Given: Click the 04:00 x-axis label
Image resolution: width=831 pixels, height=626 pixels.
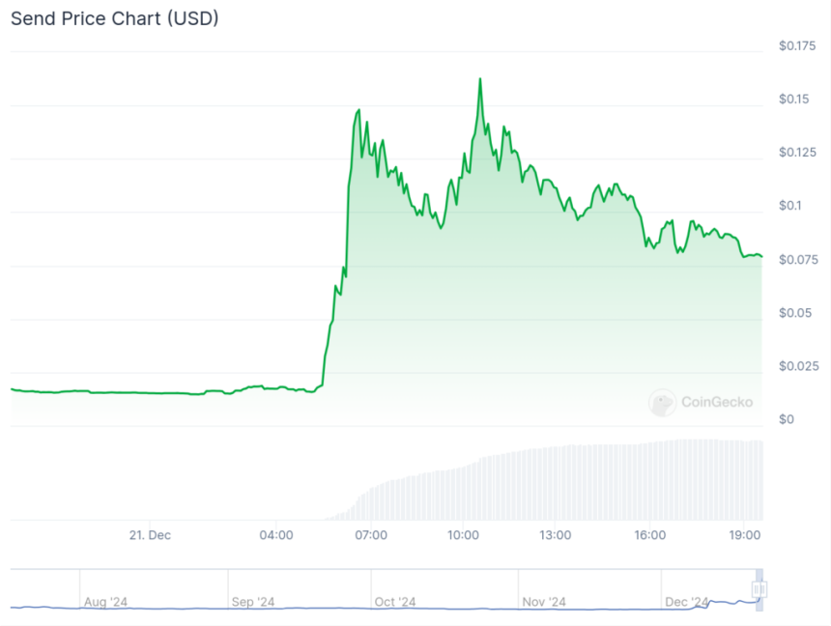Looking at the screenshot, I should pyautogui.click(x=276, y=535).
